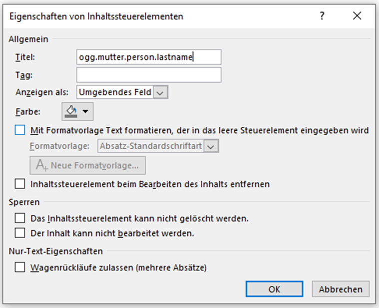This screenshot has height=308, width=379.
Task: Click the help question mark icon
Action: 322,16
